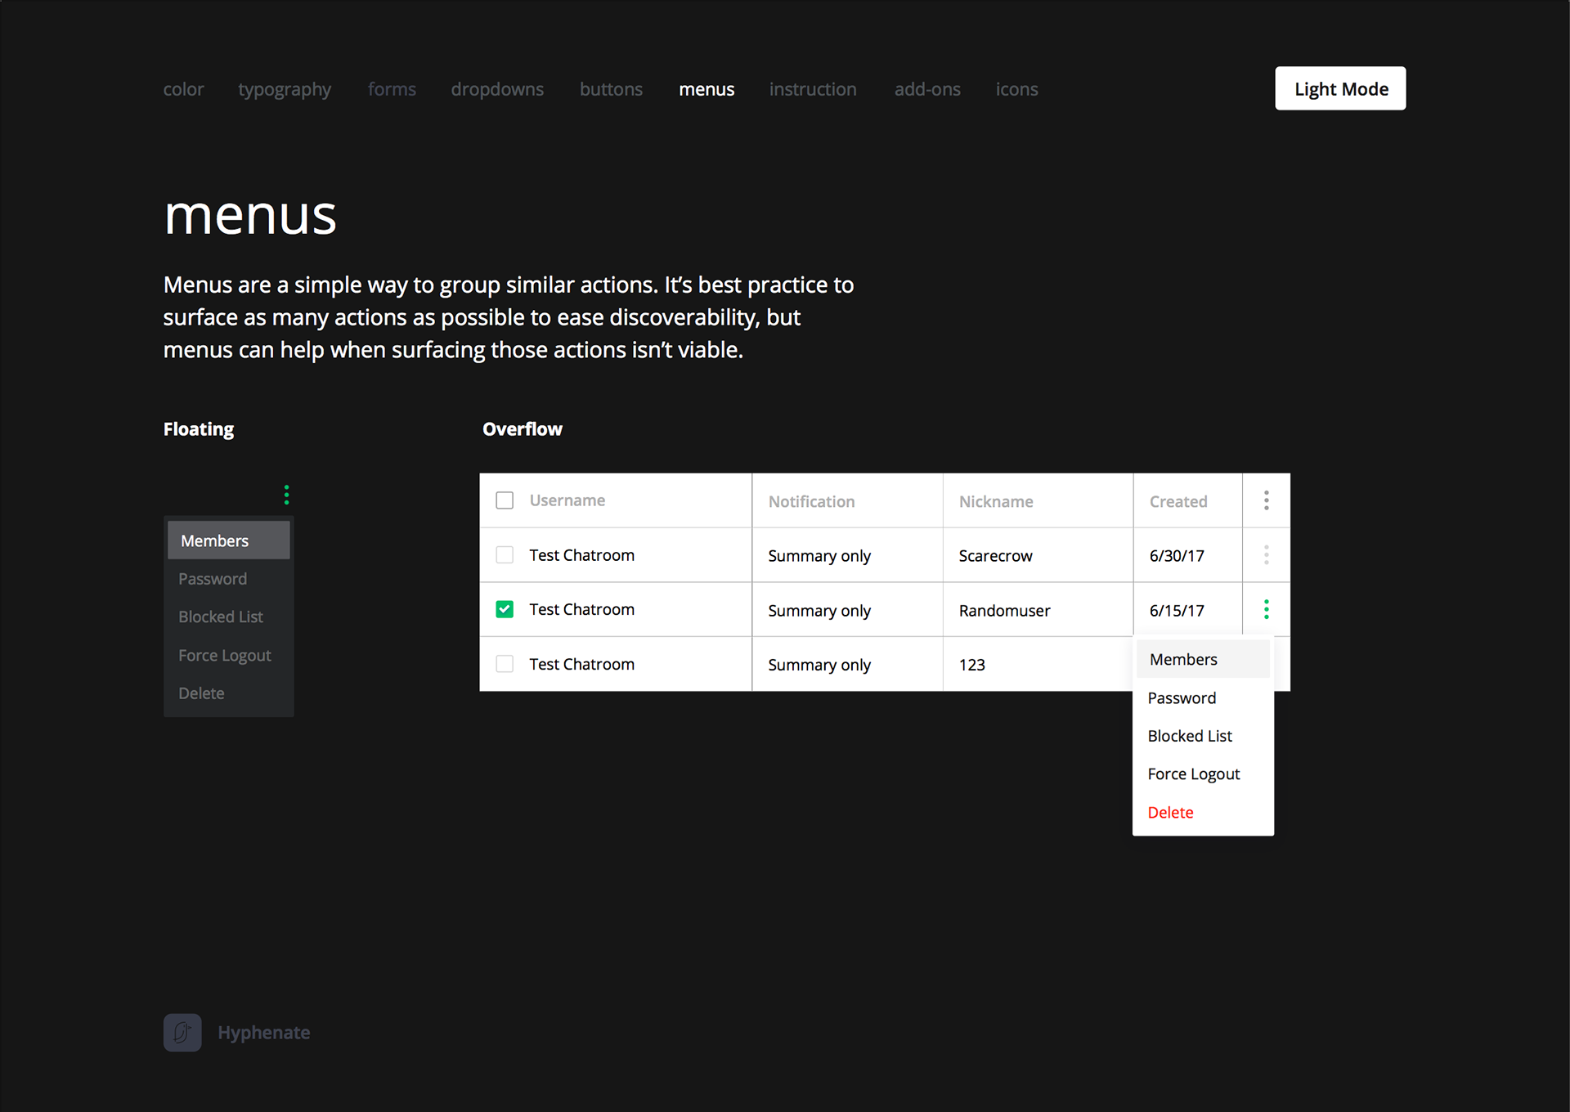
Task: Switch to the dropdowns tab
Action: (497, 89)
